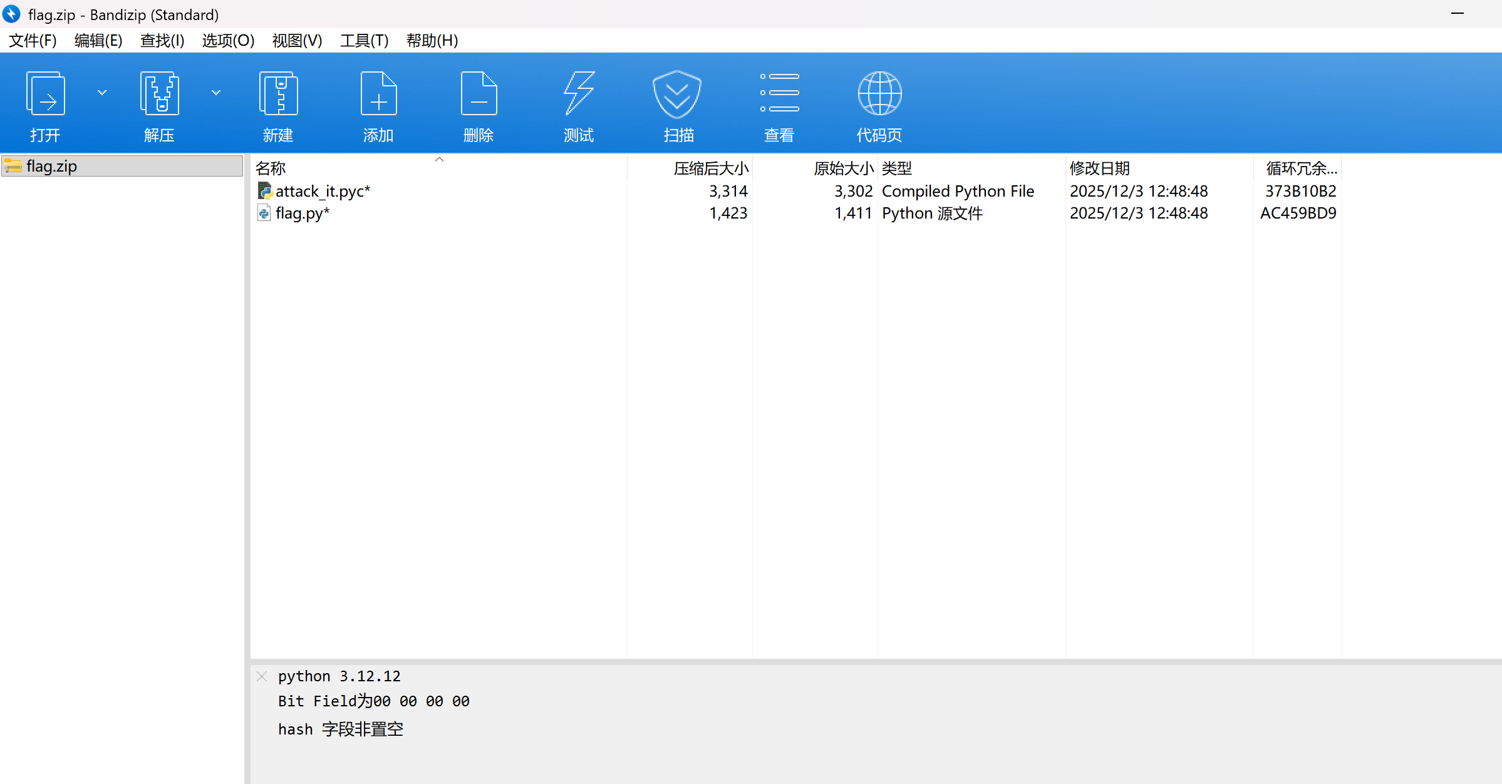
Task: Click the Delete (删除) toolbar icon
Action: (x=479, y=93)
